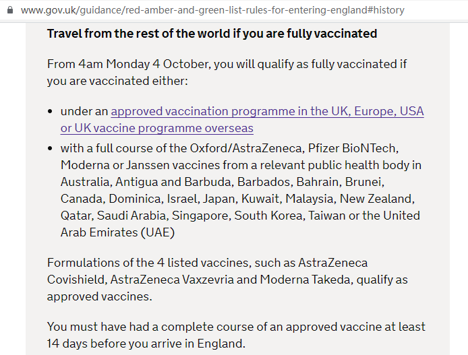This screenshot has width=468, height=355.
Task: Click the 'or UK vaccine programme overseas' link text
Action: 157,128
